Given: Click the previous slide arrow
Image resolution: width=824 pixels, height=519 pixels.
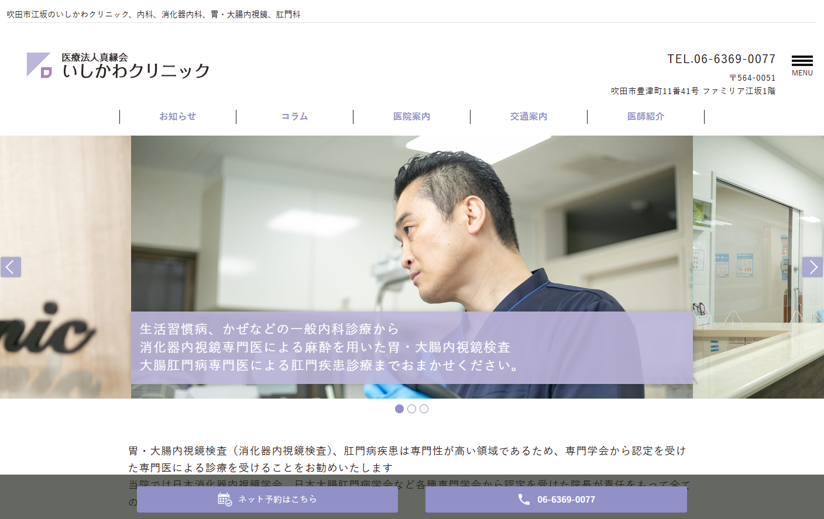Looking at the screenshot, I should tap(11, 267).
